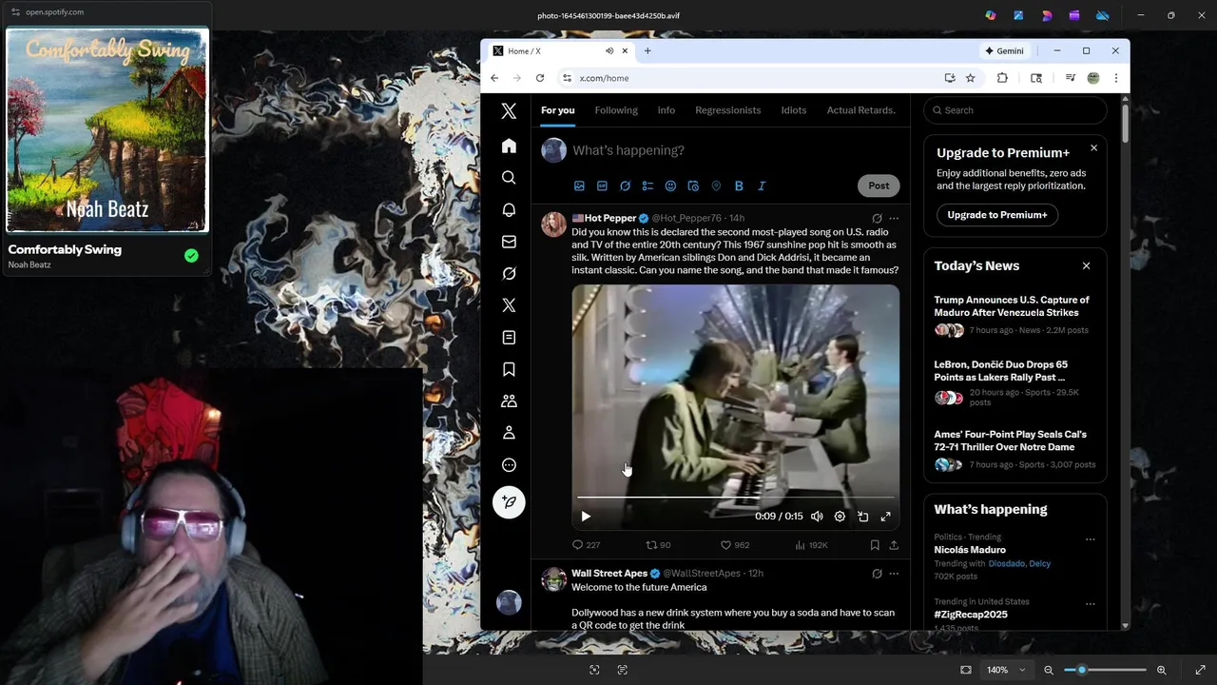The width and height of the screenshot is (1217, 685).
Task: Enter video fullscreen
Action: click(885, 517)
